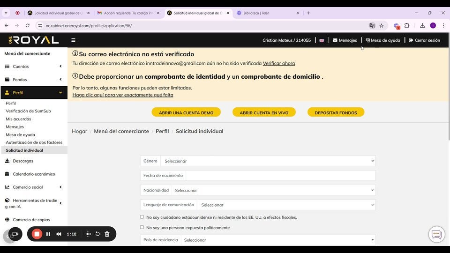Expand Comercio social in the sidebar

pyautogui.click(x=34, y=187)
